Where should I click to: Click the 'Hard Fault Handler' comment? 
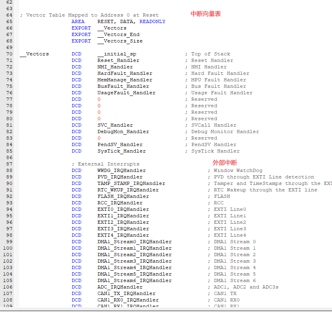pyautogui.click(x=220, y=73)
